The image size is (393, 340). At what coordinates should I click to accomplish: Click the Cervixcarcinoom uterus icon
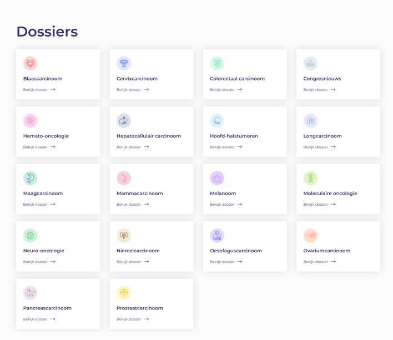click(124, 63)
